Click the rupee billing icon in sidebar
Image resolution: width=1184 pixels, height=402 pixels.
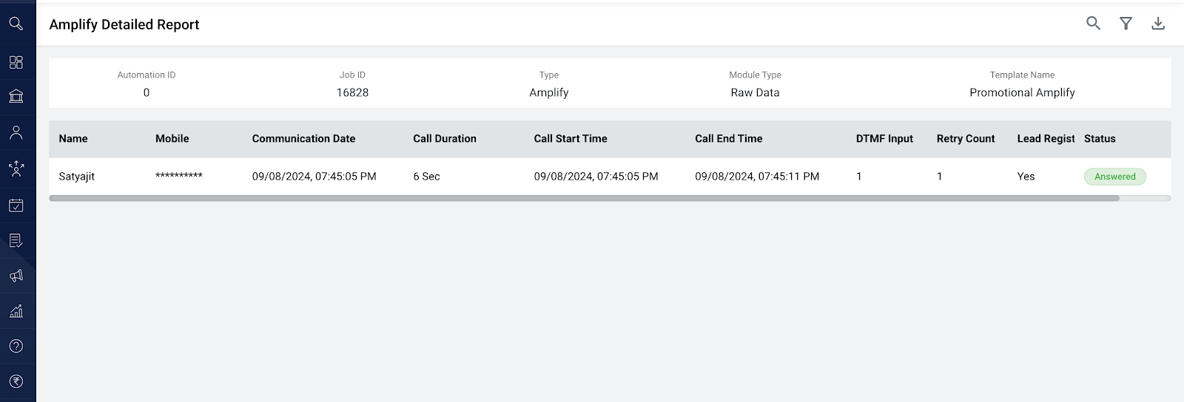16,381
